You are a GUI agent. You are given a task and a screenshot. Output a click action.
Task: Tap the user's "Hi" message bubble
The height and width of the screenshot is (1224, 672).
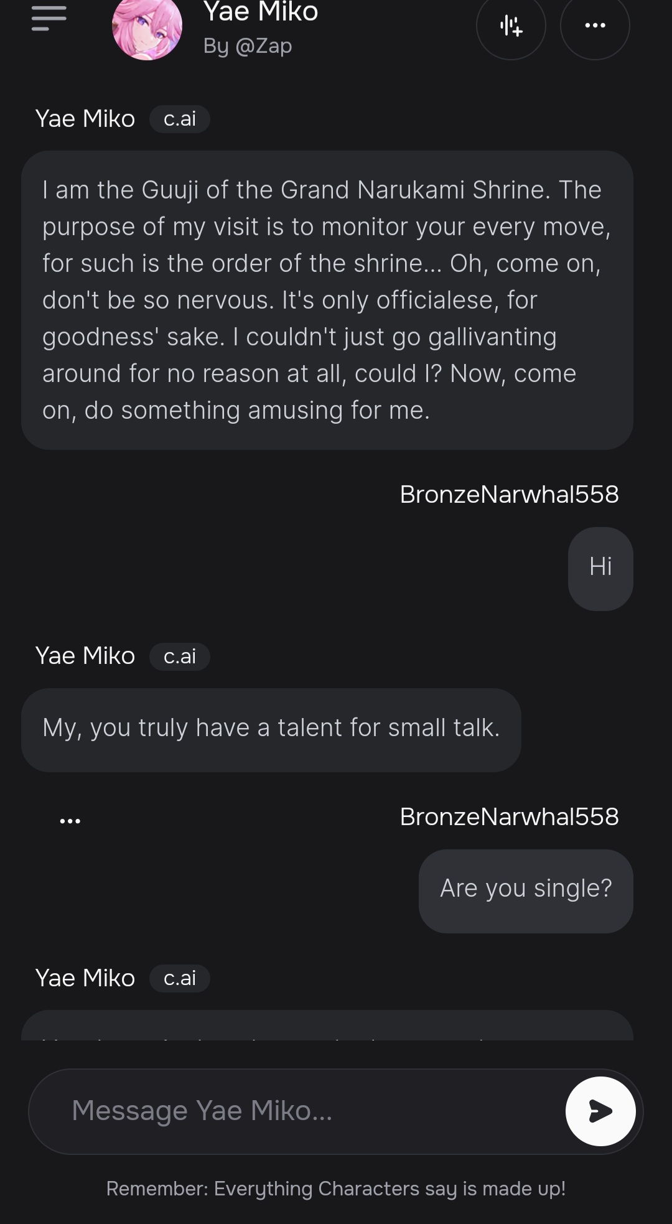600,568
